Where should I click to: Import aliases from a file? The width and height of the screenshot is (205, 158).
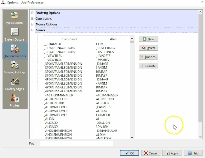pos(148,57)
